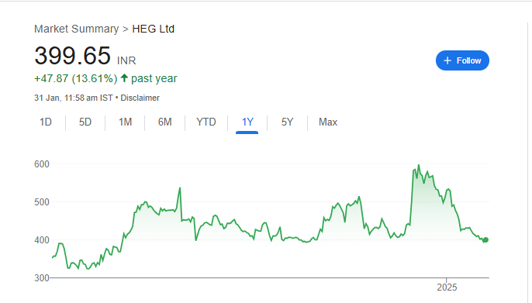532x303 pixels.
Task: Click the green up-arrow past year icon
Action: click(124, 78)
